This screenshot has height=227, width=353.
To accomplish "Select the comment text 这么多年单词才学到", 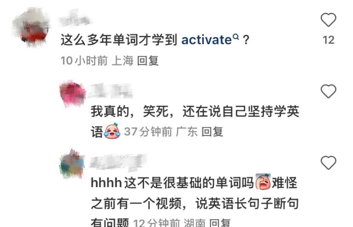I will click(119, 40).
